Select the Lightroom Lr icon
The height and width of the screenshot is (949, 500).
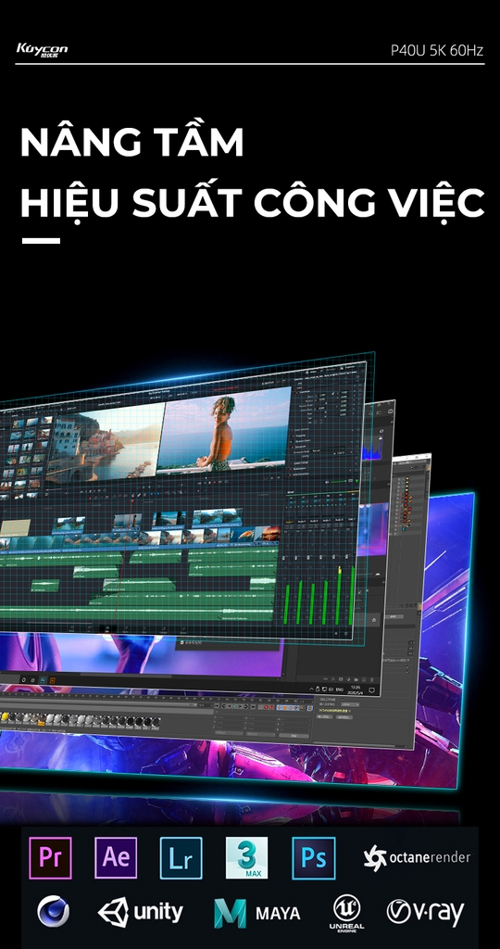181,857
